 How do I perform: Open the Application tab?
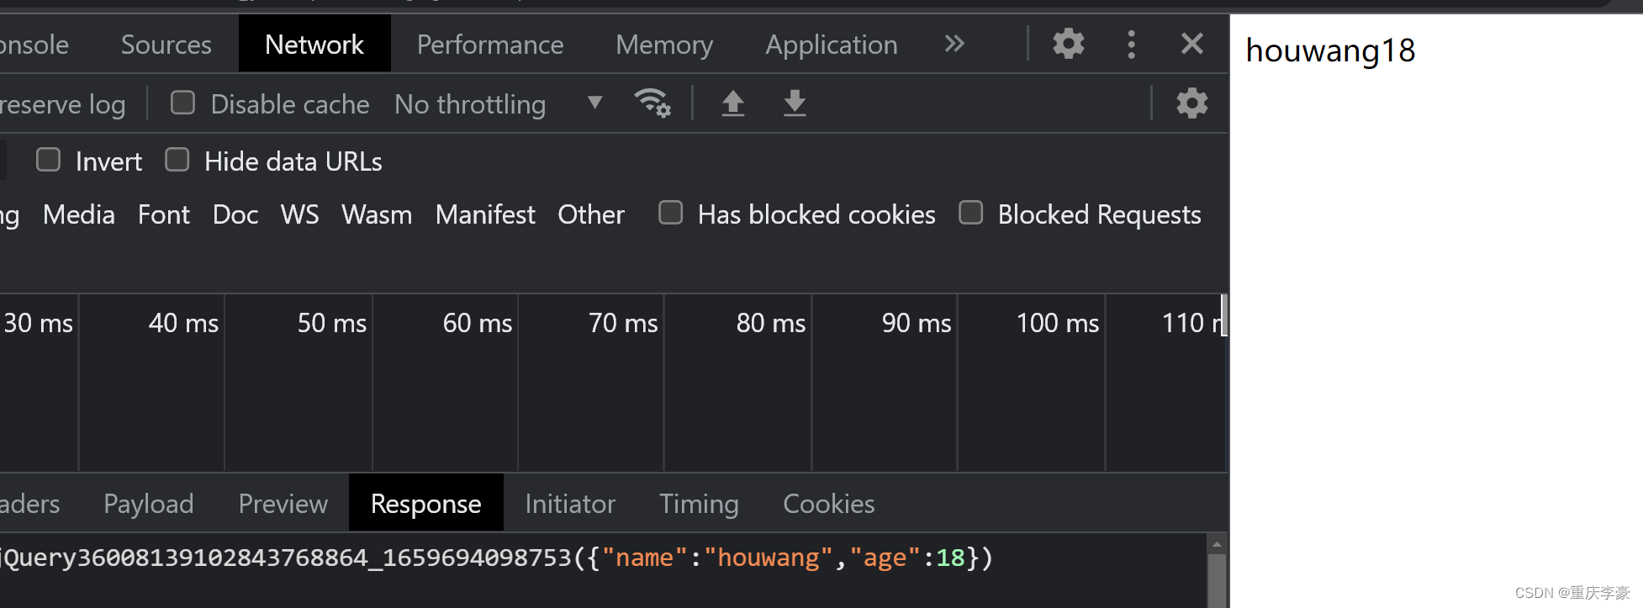click(x=832, y=45)
